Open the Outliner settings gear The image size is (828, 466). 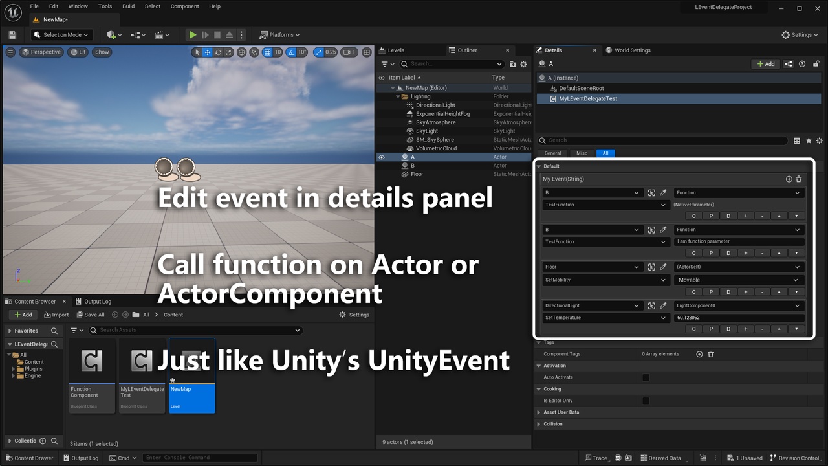tap(523, 64)
